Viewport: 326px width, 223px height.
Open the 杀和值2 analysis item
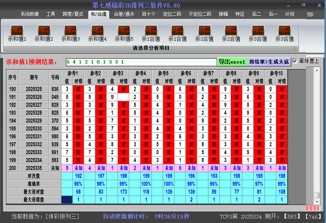tap(44, 30)
